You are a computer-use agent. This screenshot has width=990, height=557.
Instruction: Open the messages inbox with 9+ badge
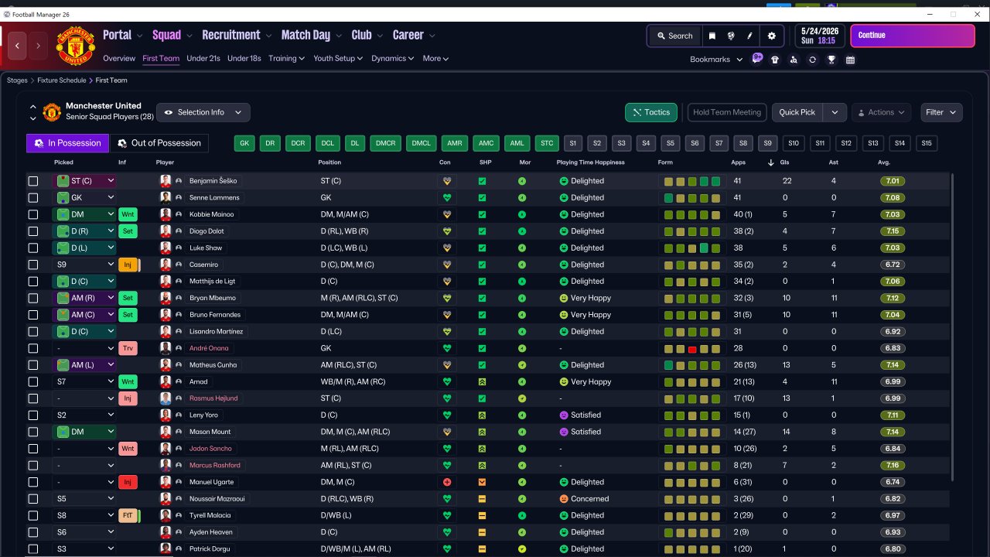pos(757,60)
